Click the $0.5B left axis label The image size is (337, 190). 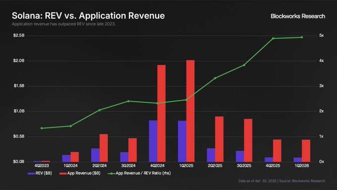19,136
